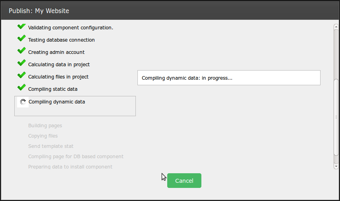Click the Copying files pending step
The image size is (340, 201).
(43, 136)
